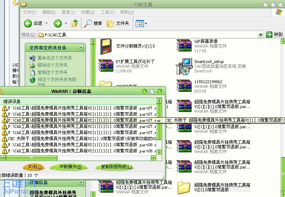Image resolution: width=285 pixels, height=197 pixels.
Task: Select ET扩展工具汉化补丁 RAR archive icon
Action: 106,65
